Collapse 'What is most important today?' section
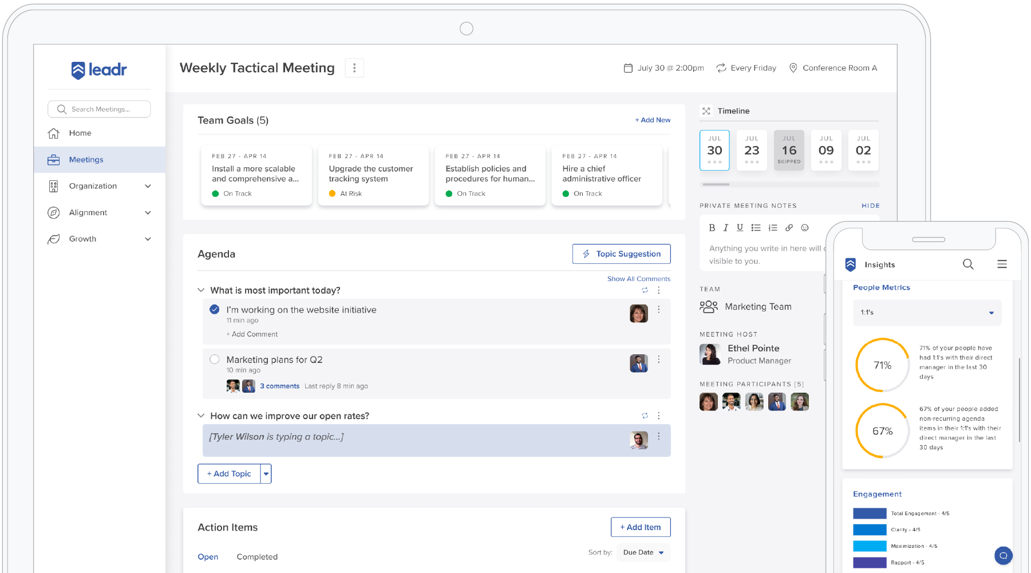This screenshot has height=573, width=1031. point(201,290)
